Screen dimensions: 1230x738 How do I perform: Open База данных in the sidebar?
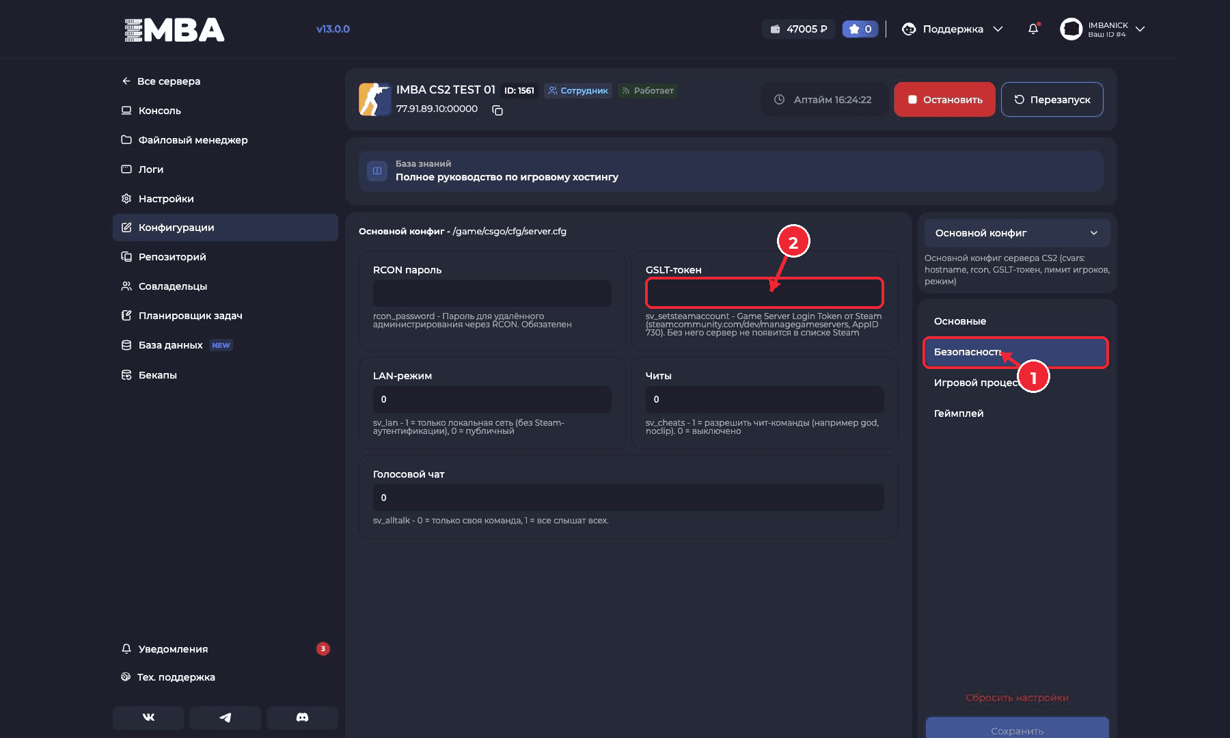point(225,345)
